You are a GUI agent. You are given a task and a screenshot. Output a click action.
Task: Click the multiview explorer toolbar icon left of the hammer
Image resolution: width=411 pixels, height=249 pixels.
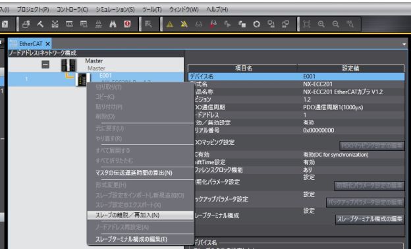(x=26, y=24)
